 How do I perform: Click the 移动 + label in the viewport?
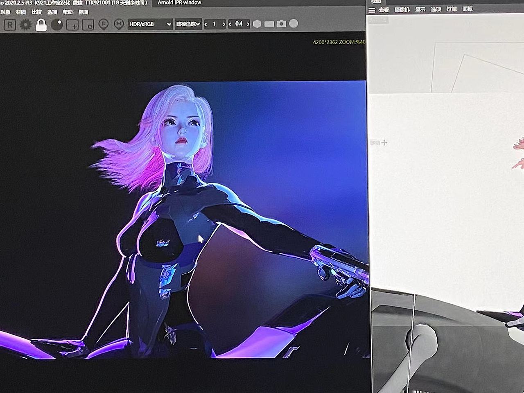[378, 142]
